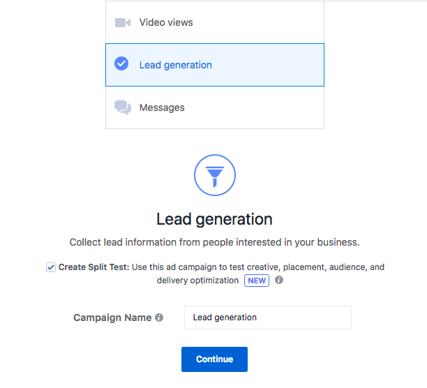427x388 pixels.
Task: Click the large Lead generation heading
Action: pyautogui.click(x=214, y=219)
